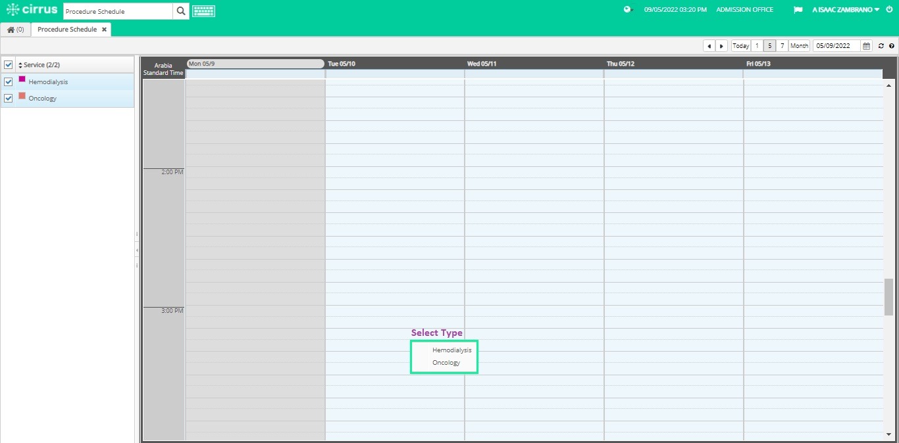Open the on-screen keyboard icon
Viewport: 899px width, 443px height.
point(203,11)
